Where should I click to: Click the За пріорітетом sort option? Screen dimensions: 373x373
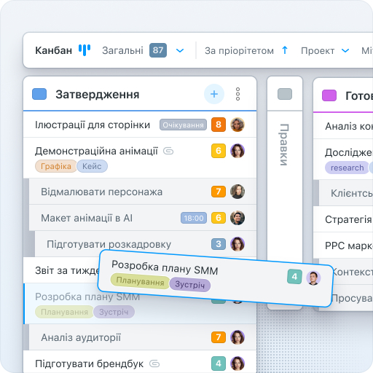click(x=239, y=51)
